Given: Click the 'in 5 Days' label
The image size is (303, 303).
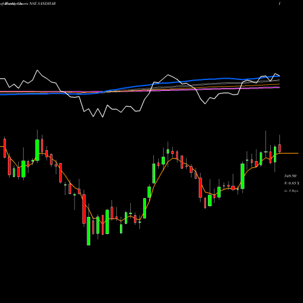Looking at the screenshot, I should (x=291, y=191).
